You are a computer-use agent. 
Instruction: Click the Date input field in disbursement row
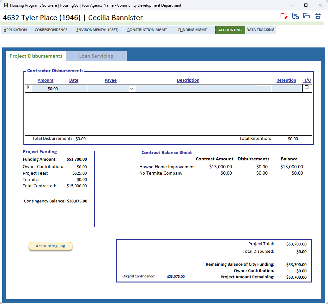pos(74,89)
